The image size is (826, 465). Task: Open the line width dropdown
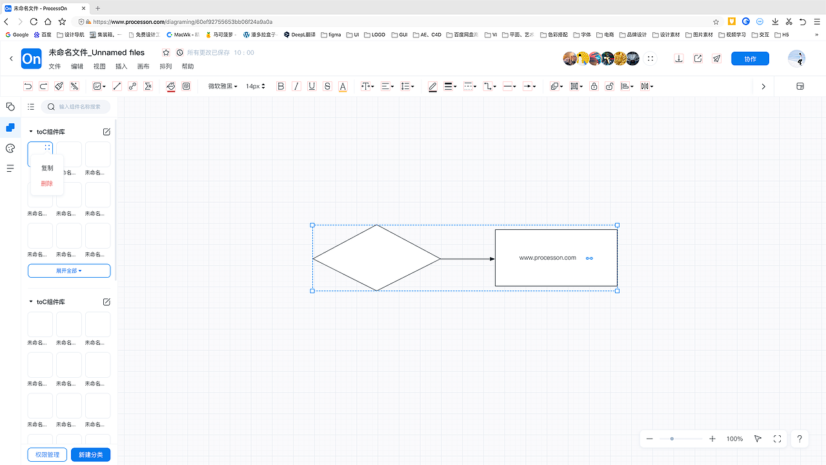pyautogui.click(x=450, y=86)
